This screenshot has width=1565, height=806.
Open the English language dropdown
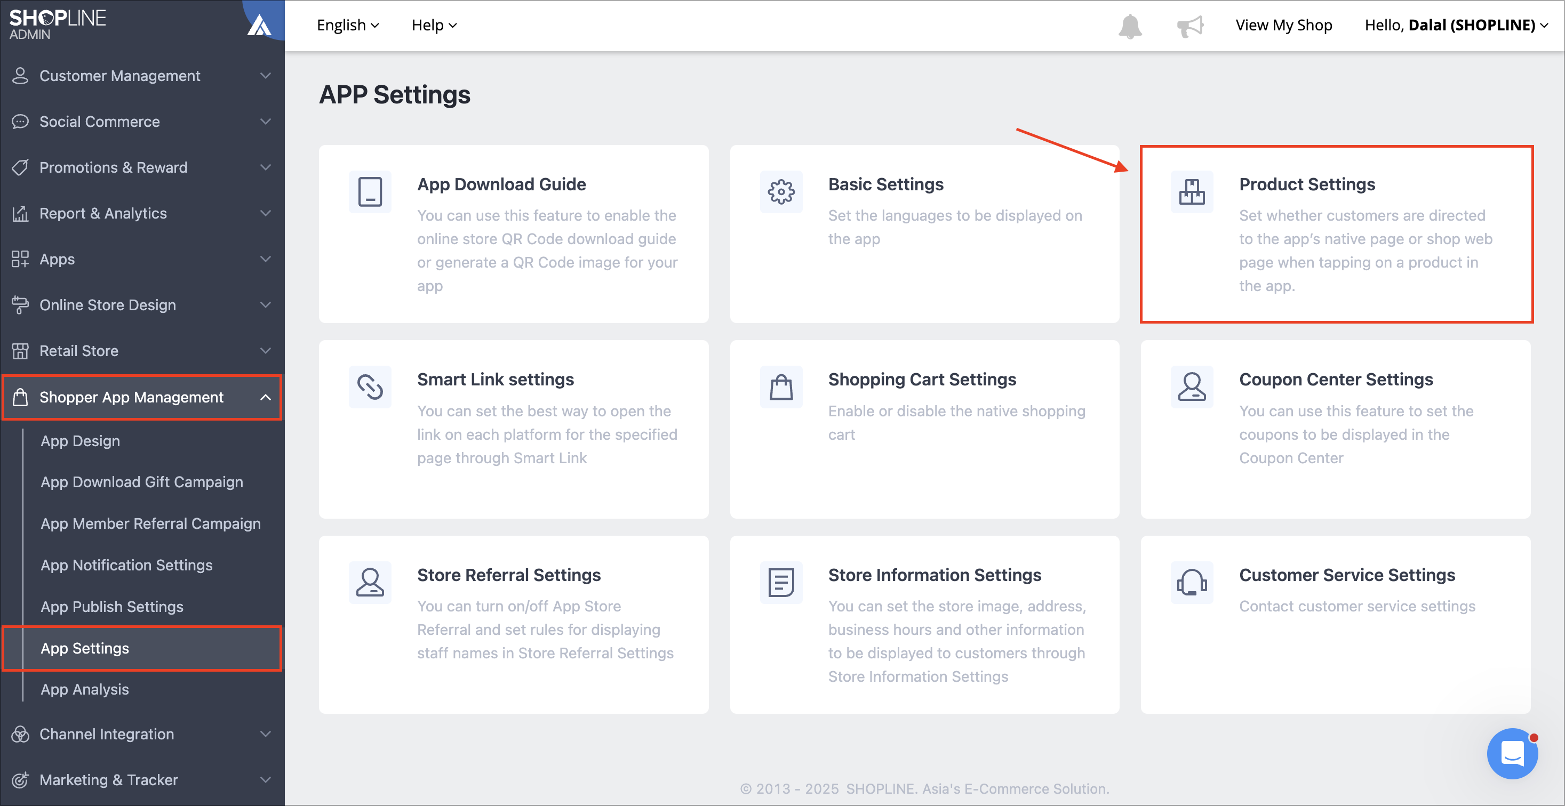[x=348, y=25]
